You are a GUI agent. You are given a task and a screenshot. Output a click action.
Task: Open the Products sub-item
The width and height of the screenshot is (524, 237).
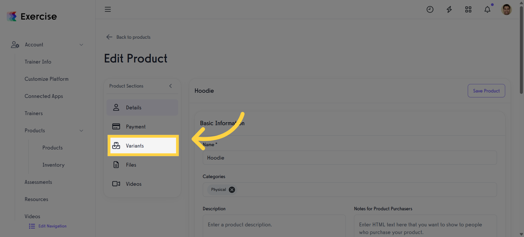[x=52, y=148]
